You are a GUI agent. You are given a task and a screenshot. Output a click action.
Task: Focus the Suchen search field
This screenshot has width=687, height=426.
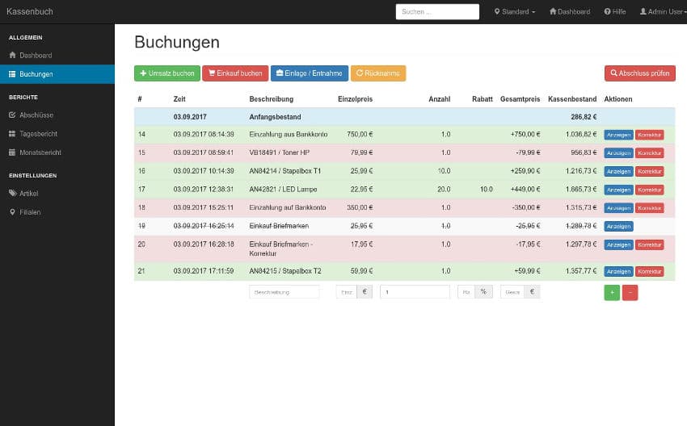point(437,12)
